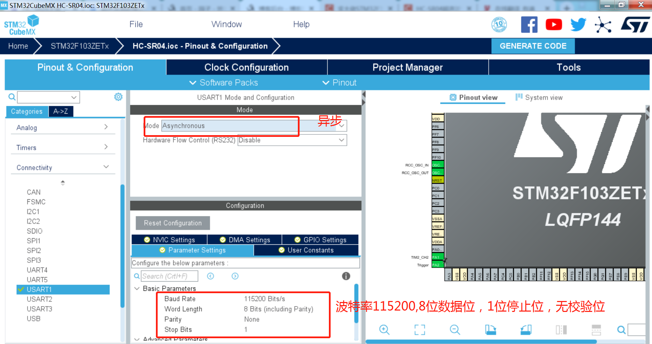Click the parameter search magnifier icon
The width and height of the screenshot is (652, 344).
click(x=136, y=276)
